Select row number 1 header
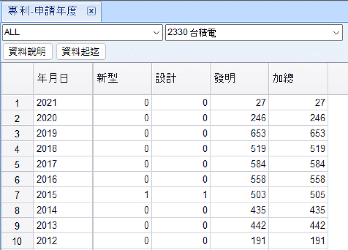Image resolution: width=348 pixels, height=250 pixels. click(x=17, y=103)
